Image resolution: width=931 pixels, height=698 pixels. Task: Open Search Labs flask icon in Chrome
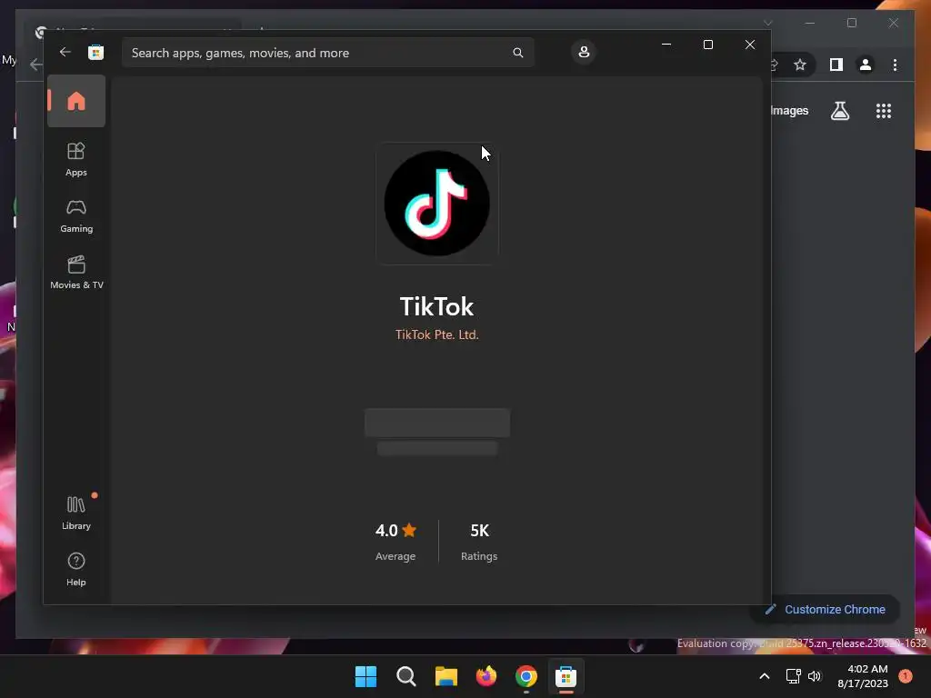(x=839, y=111)
